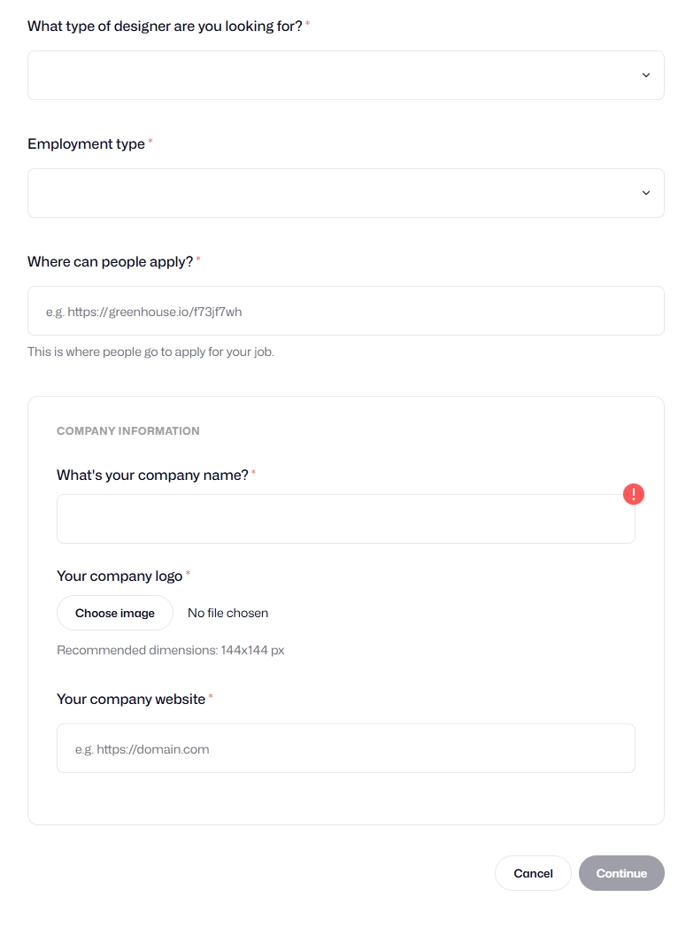Viewport: 678px width, 928px height.
Task: Click the Company Information section heading
Action: [x=127, y=431]
